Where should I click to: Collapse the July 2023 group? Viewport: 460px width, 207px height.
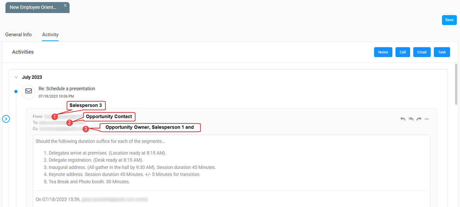click(16, 77)
